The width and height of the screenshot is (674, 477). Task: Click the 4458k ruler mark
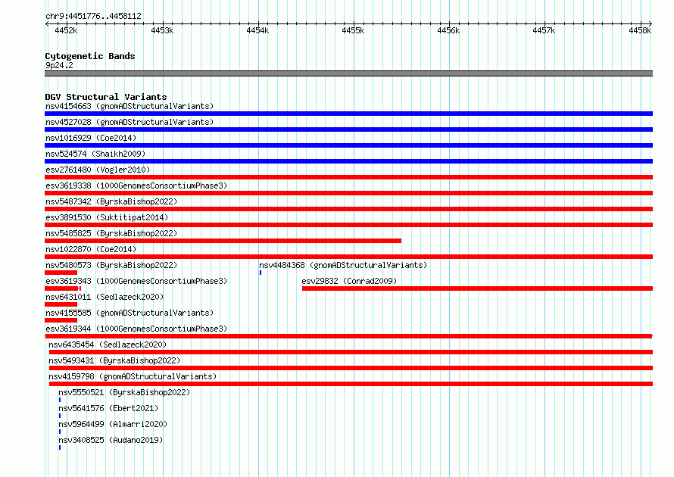[640, 30]
